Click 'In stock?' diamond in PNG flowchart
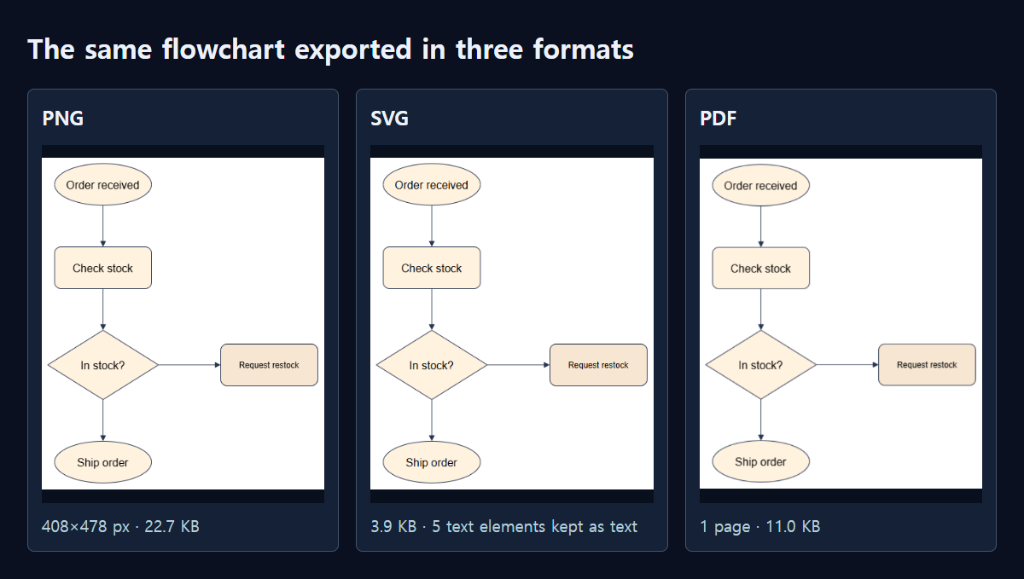Image resolution: width=1024 pixels, height=579 pixels. pyautogui.click(x=102, y=365)
